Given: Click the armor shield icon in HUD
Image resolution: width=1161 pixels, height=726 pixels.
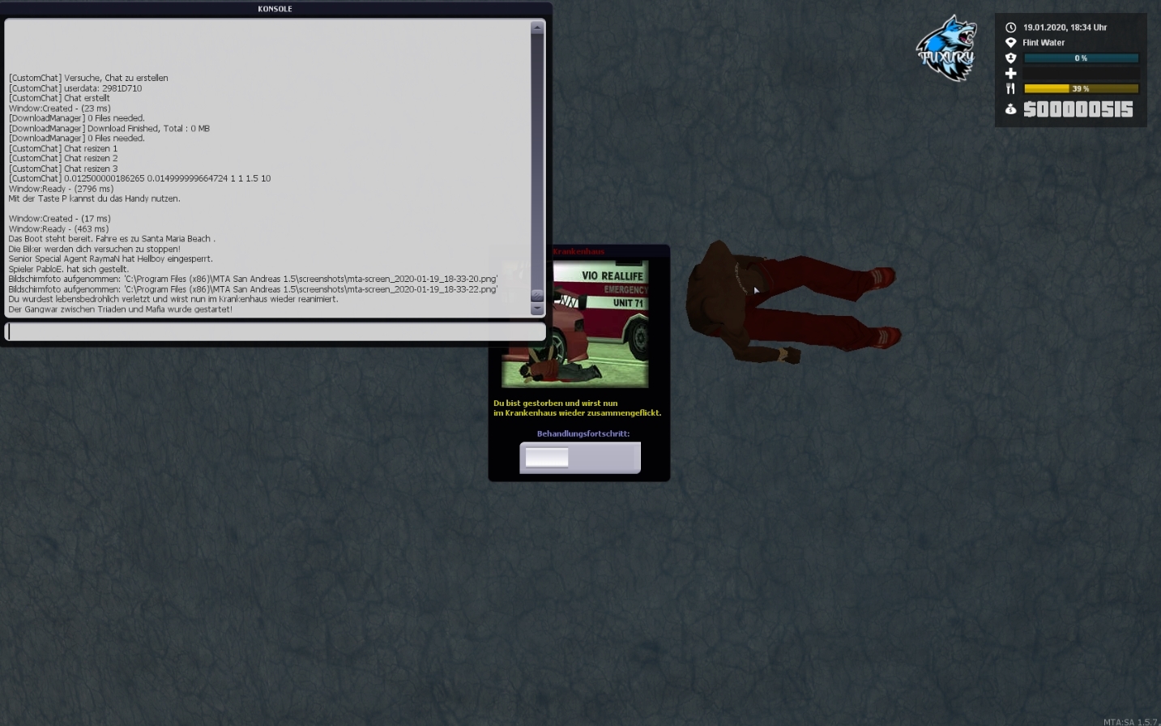Looking at the screenshot, I should point(1010,58).
